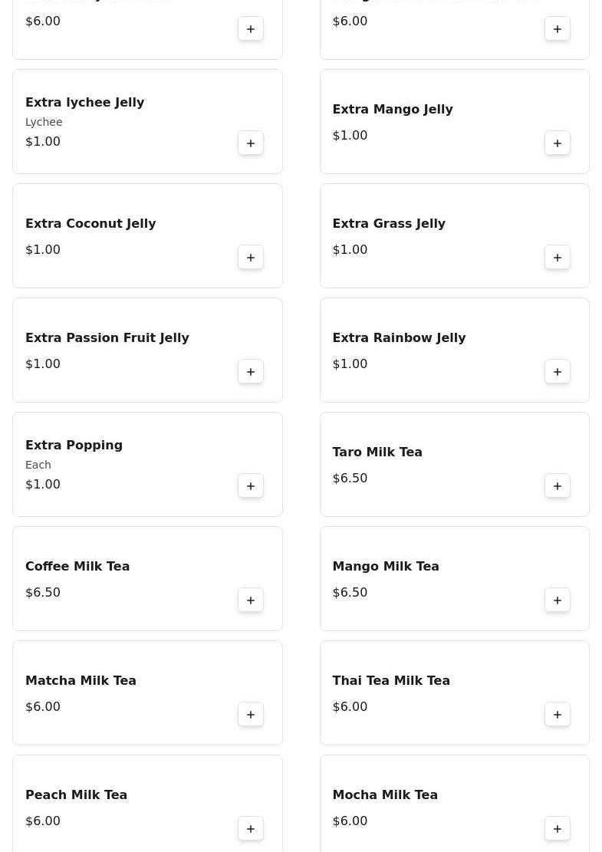Click plus icon for Coffee Milk Tea
Screen dimensions: 602x852
coord(251,600)
